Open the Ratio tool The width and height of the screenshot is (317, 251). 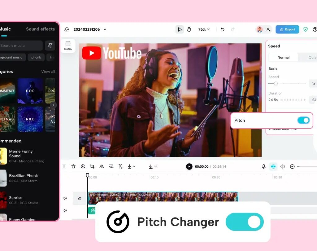pyautogui.click(x=68, y=46)
